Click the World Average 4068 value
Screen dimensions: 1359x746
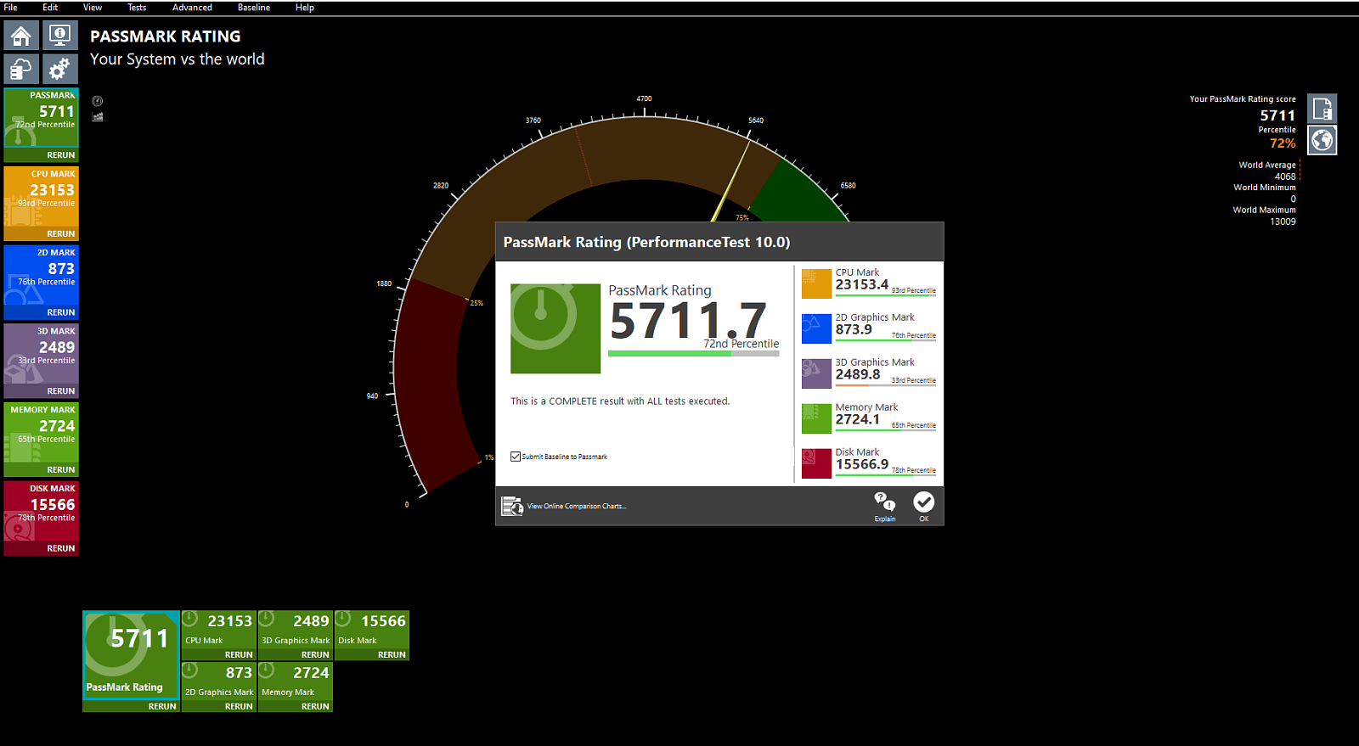(x=1285, y=177)
